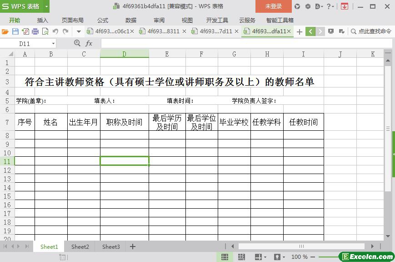Viewport: 395px width, 262px height.
Task: Jump to the last sheet with the sheet navigation arrow
Action: [27, 247]
